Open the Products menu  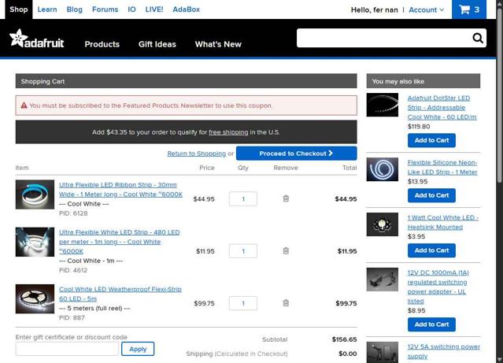pos(102,44)
